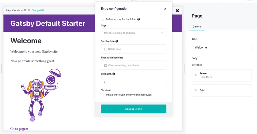
Task: Check Pin as shortcut in content browser
Action: pos(103,95)
